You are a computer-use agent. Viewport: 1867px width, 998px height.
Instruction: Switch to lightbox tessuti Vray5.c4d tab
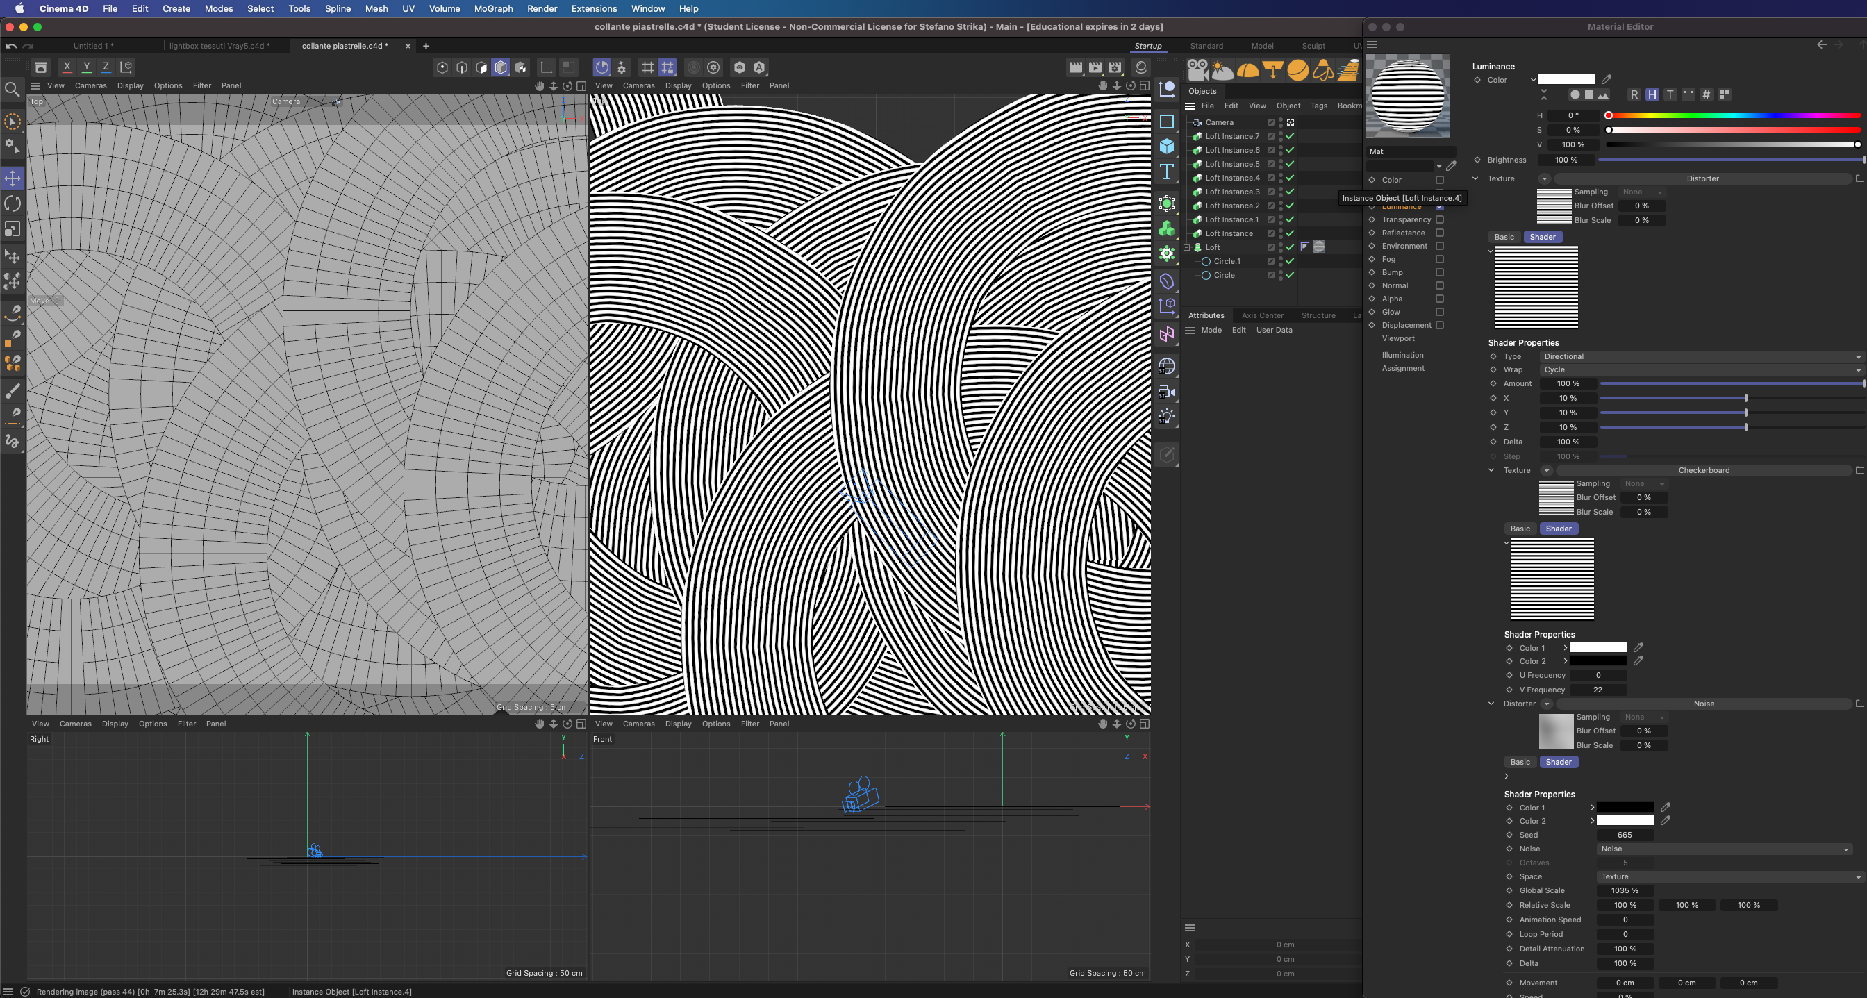(x=219, y=46)
